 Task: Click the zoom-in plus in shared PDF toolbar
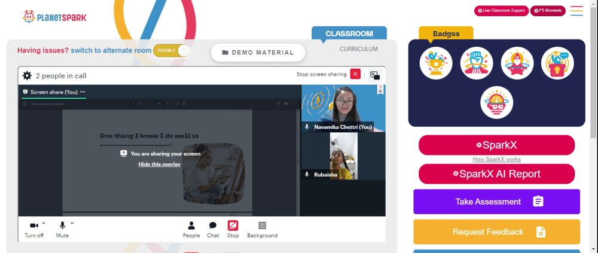167,103
